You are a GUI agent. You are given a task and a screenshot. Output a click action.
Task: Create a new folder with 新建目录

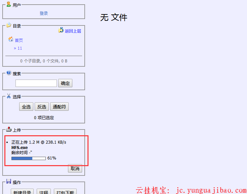pos(22,192)
